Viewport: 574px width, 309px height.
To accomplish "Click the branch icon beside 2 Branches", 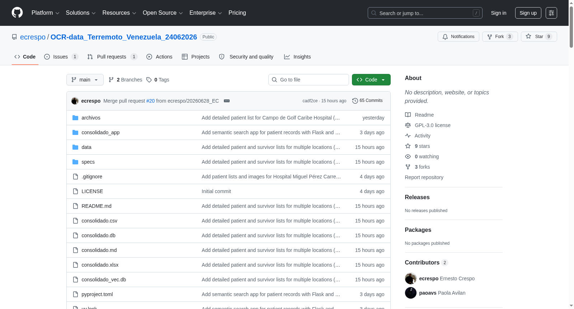I will (x=111, y=80).
